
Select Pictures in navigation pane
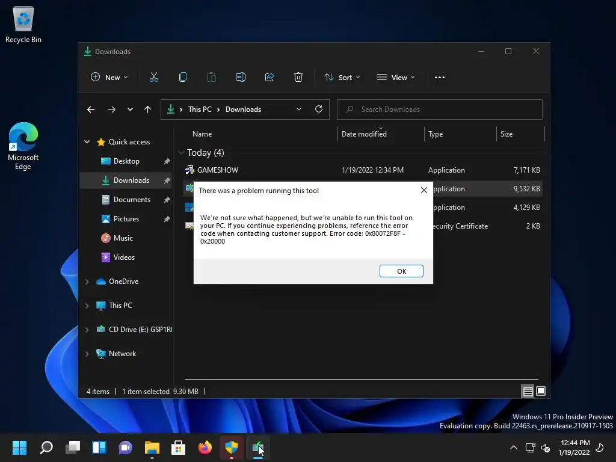126,219
